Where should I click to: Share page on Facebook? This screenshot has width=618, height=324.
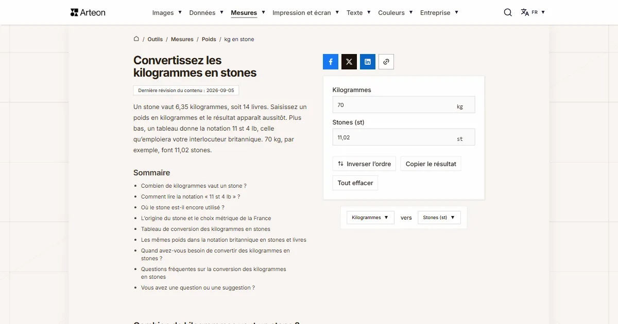click(331, 62)
